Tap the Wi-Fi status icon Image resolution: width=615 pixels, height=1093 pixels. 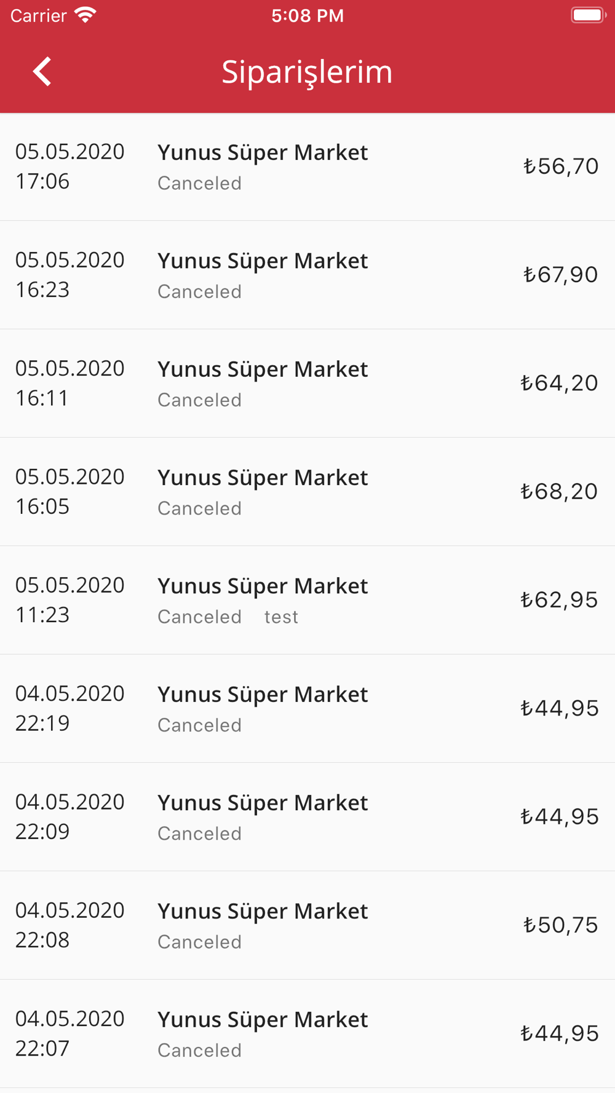(85, 15)
